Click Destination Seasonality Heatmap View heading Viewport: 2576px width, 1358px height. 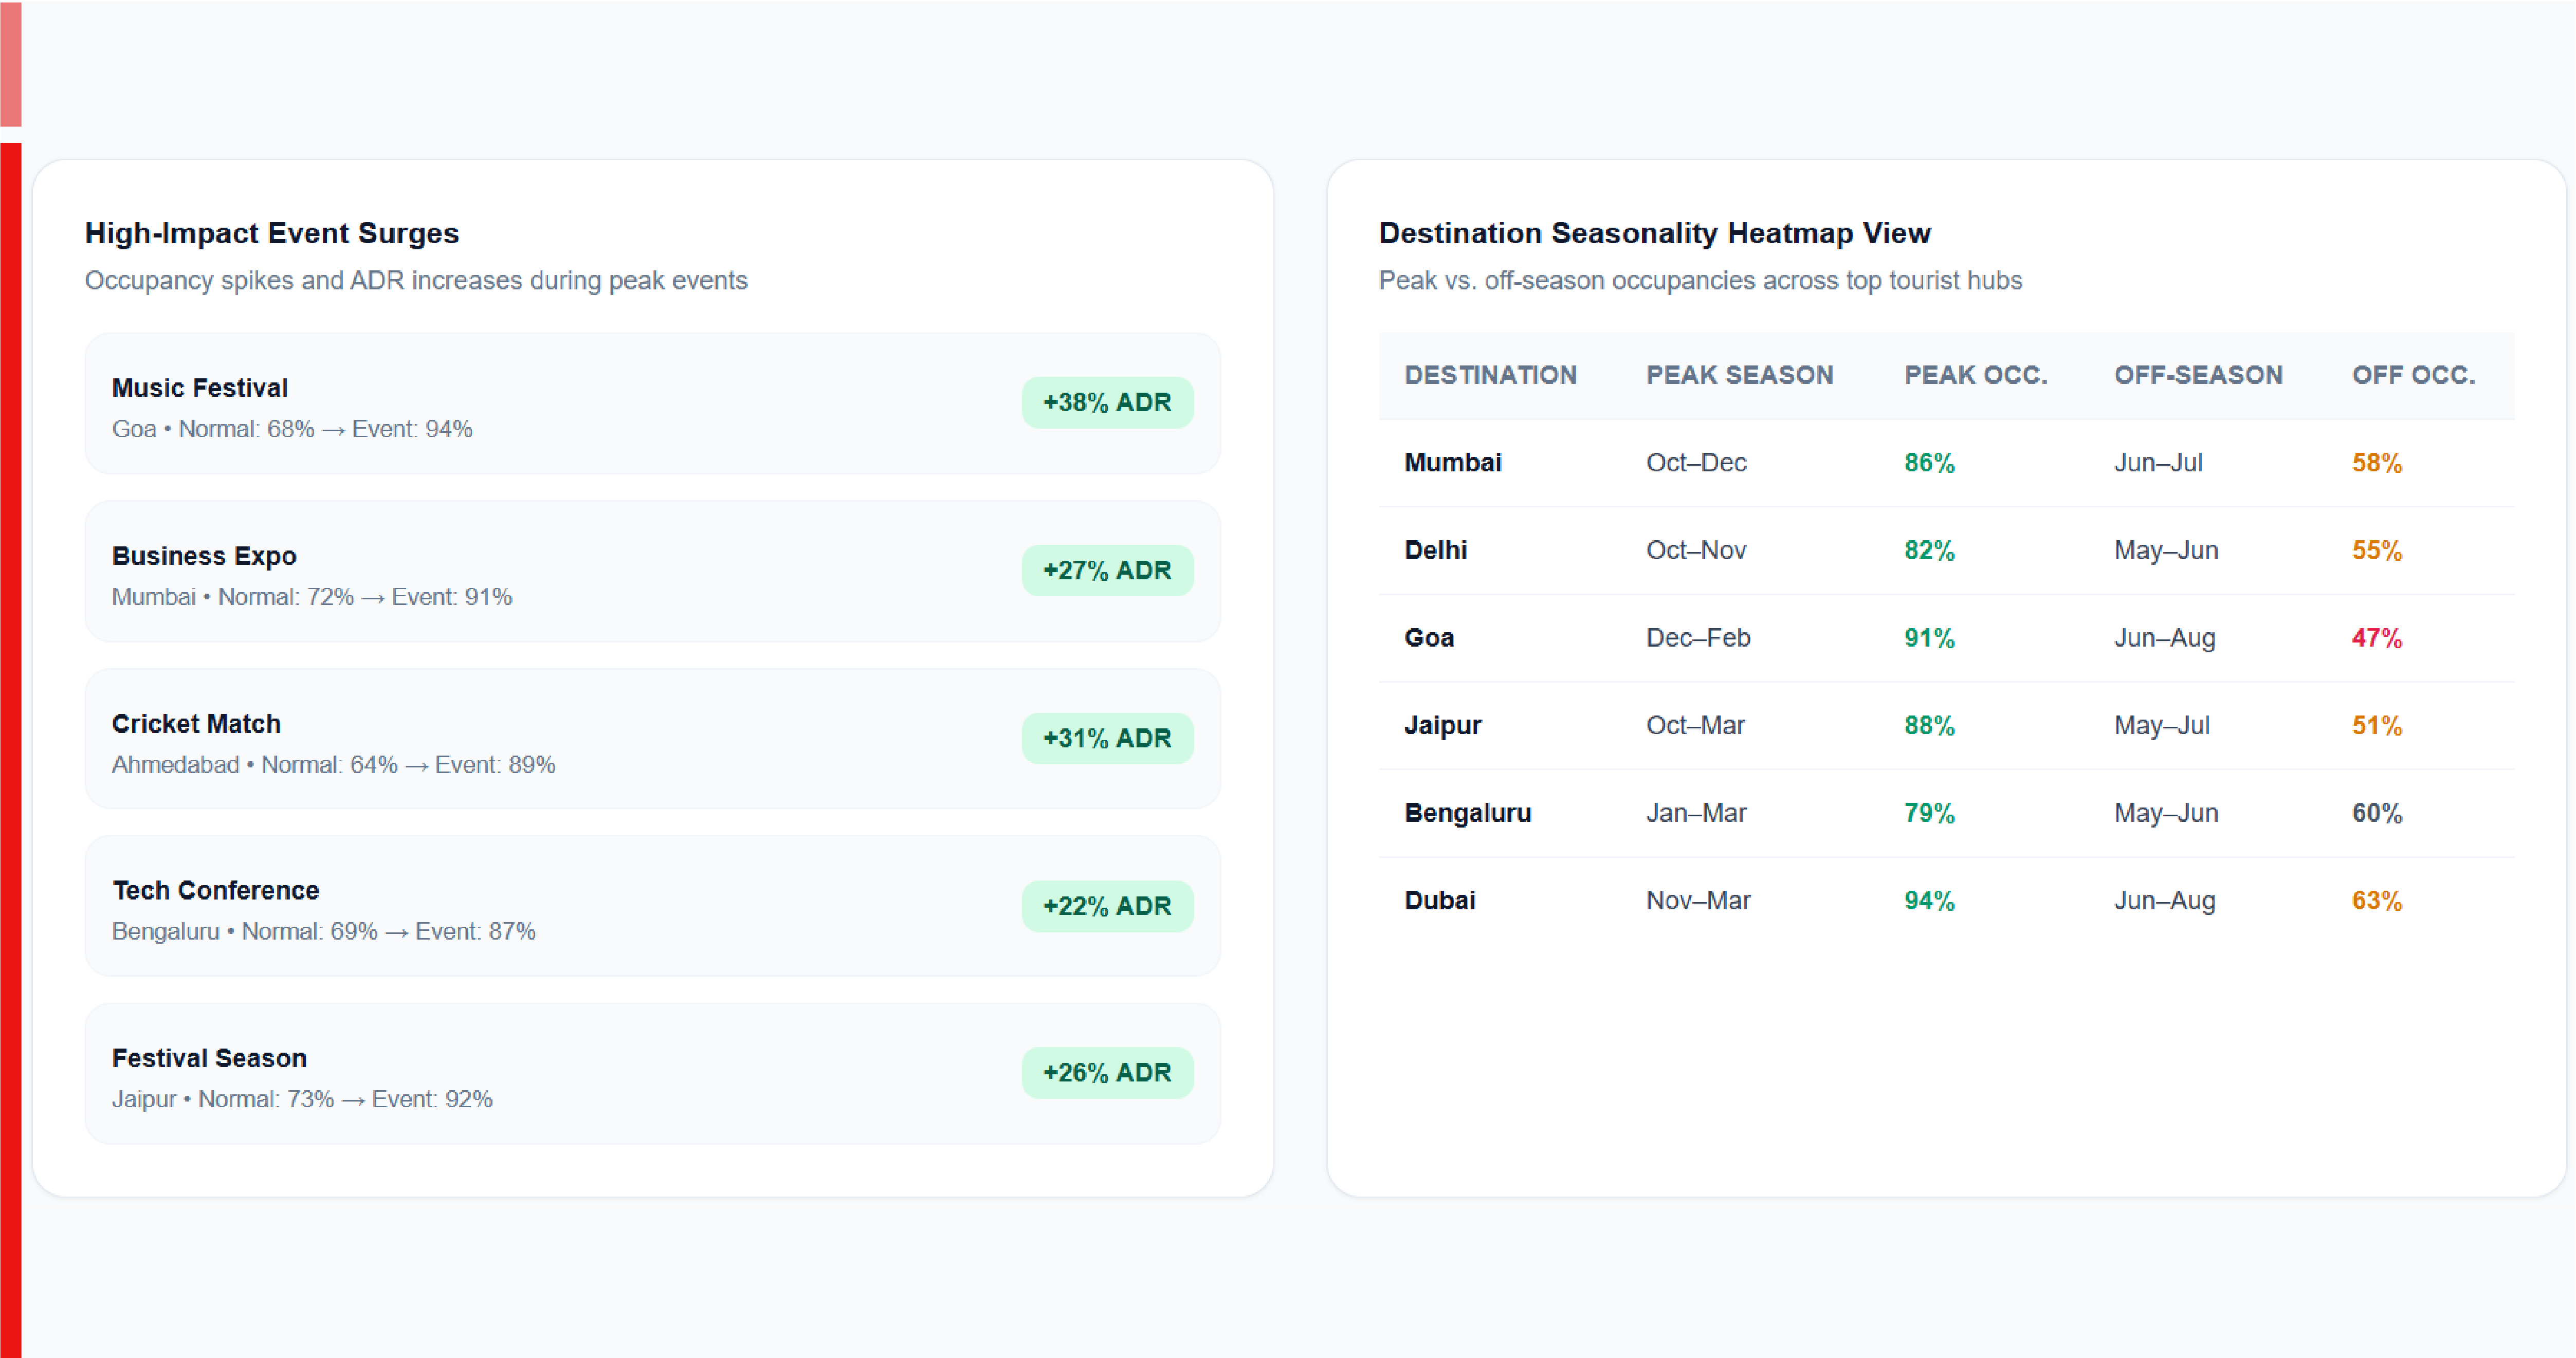[x=1654, y=233]
